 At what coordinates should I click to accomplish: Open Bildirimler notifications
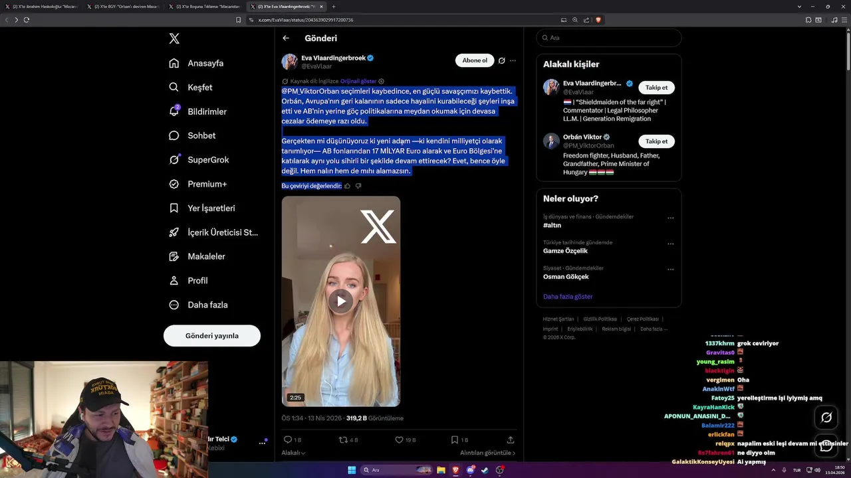click(198, 112)
